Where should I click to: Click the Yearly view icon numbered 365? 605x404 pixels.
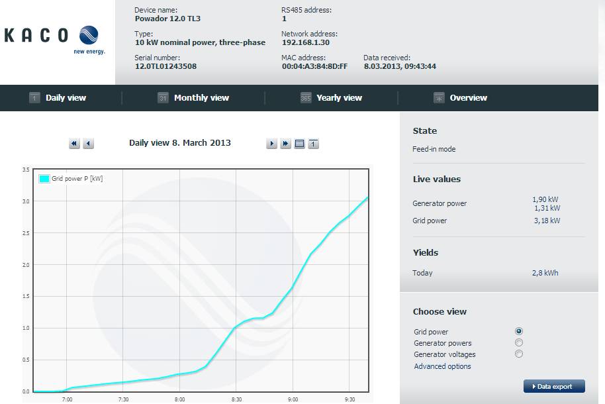(306, 98)
